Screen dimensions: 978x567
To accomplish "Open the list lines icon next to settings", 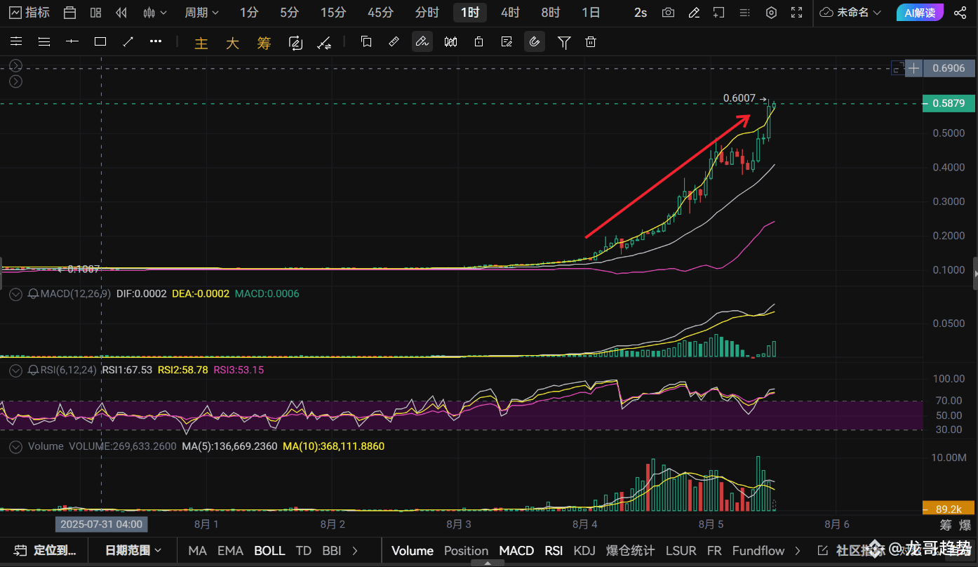I will (745, 13).
